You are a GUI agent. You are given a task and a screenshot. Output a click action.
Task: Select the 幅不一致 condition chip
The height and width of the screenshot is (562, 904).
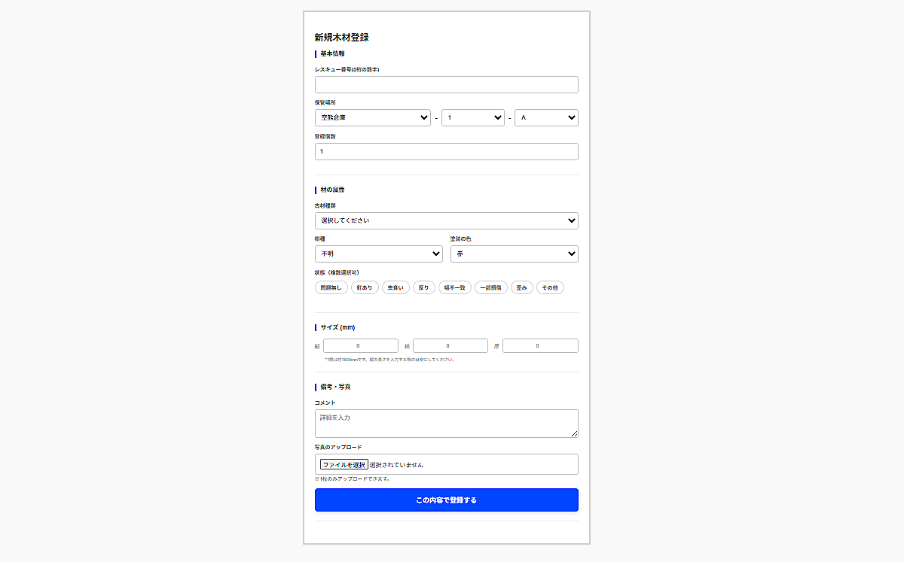[454, 287]
